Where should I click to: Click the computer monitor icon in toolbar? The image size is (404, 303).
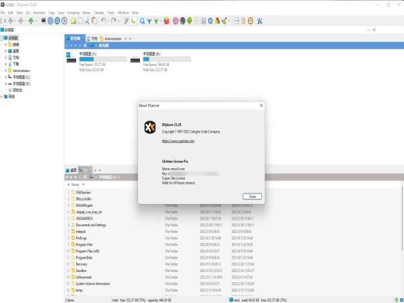(44, 21)
